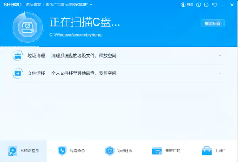
Task: Click the feedback edit icon in title bar
Action: 207,5
